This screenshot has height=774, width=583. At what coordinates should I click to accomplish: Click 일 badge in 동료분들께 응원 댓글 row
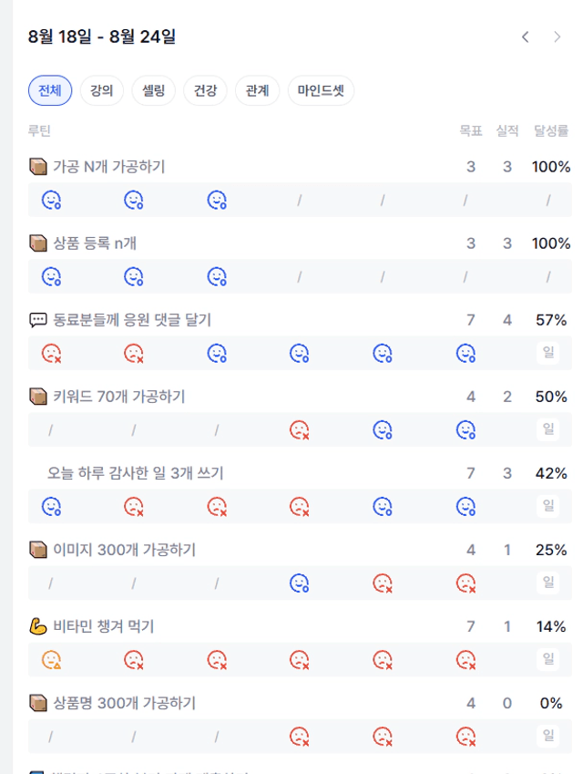point(548,353)
